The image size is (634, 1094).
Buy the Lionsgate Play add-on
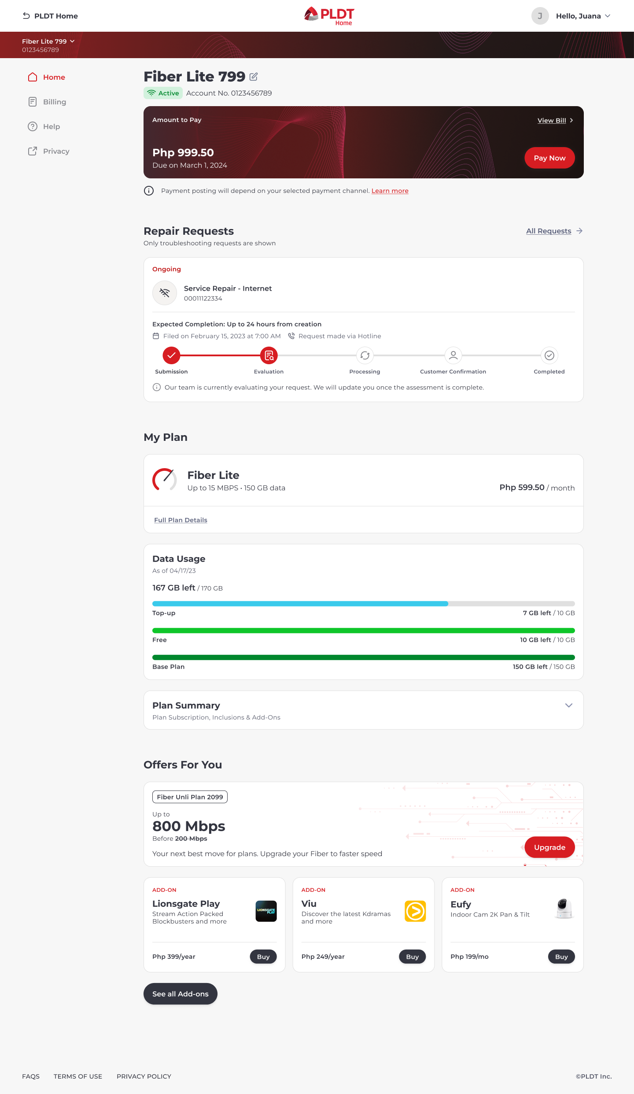(263, 957)
